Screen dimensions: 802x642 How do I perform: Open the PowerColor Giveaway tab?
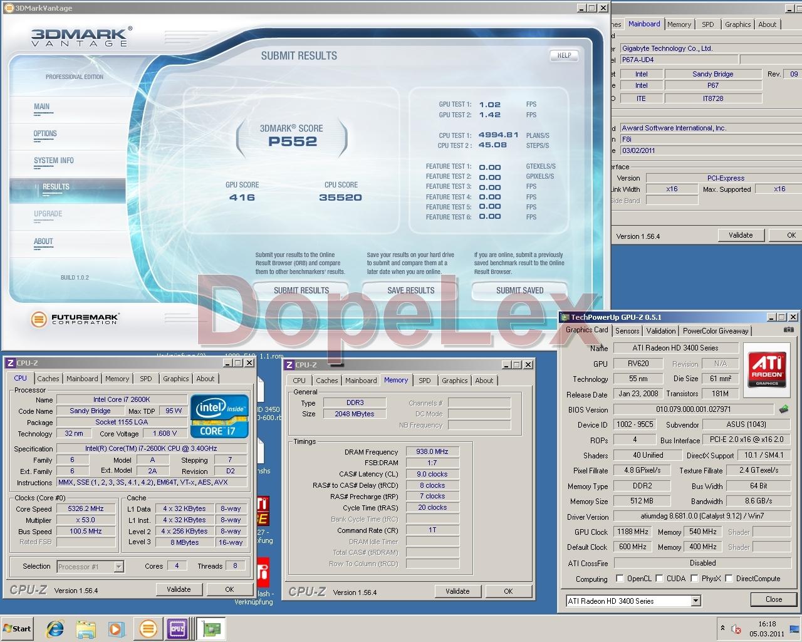[716, 331]
